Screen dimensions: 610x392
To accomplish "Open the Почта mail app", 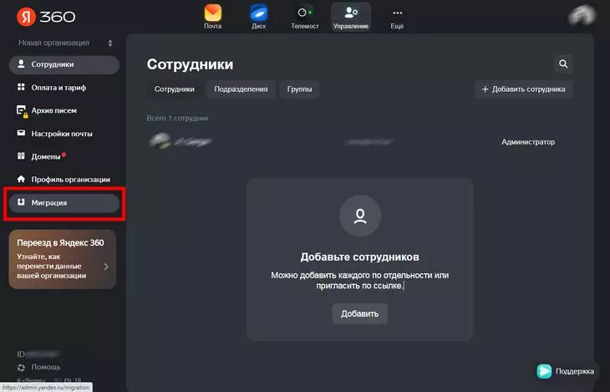I will 213,17.
